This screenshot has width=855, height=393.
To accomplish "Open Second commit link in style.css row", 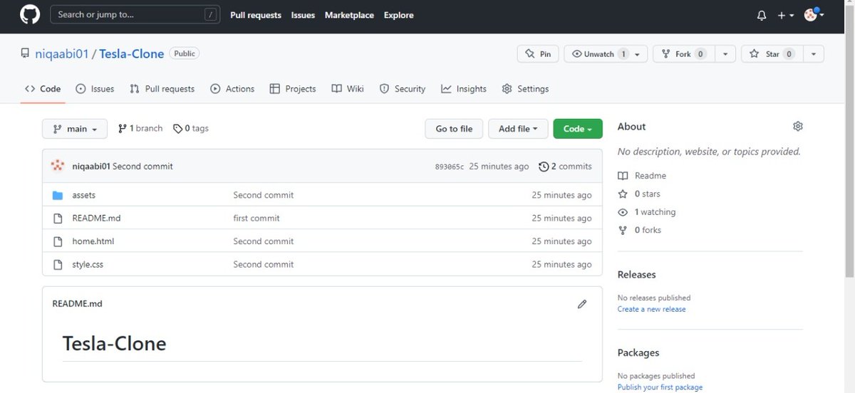I will pyautogui.click(x=264, y=264).
